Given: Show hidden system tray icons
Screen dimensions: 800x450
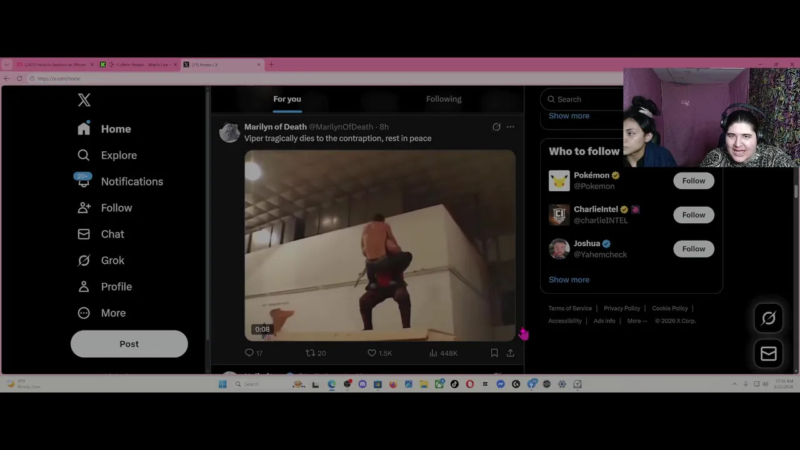Looking at the screenshot, I should 734,384.
